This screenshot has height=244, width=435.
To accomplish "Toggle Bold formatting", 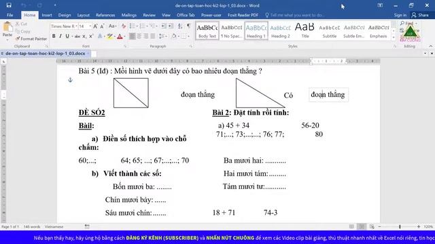I will [54, 36].
